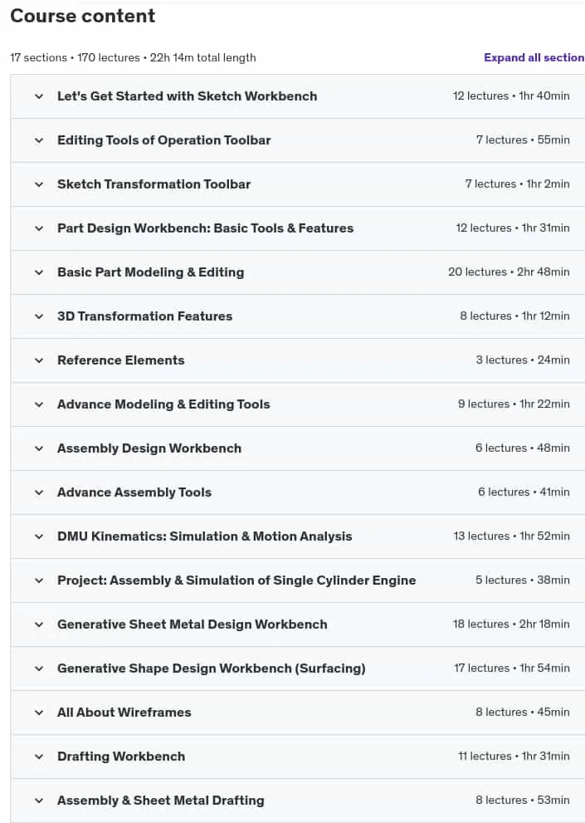The height and width of the screenshot is (823, 585).
Task: Expand Advance Assembly Tools chevron
Action: click(39, 492)
